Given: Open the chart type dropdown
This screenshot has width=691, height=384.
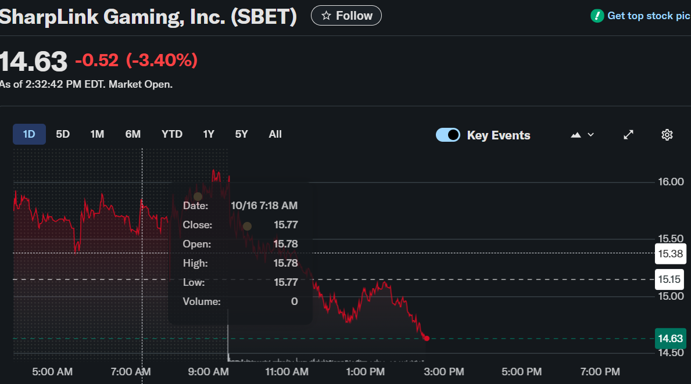Looking at the screenshot, I should click(582, 135).
